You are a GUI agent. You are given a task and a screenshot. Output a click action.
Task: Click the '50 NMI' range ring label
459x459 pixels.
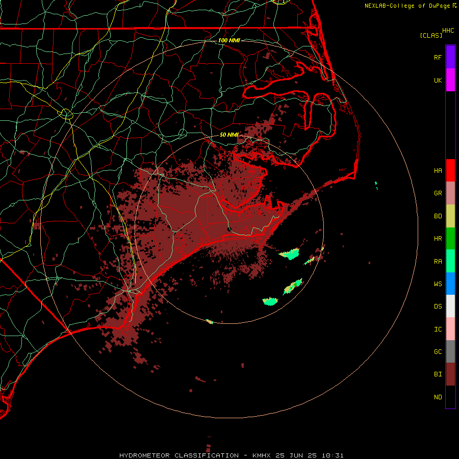(229, 135)
